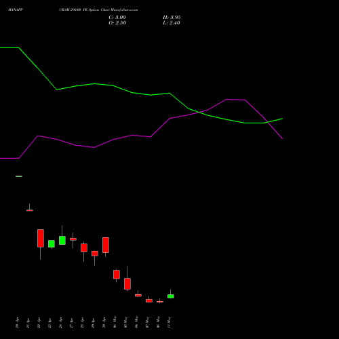Select the green candle above 24 Apr

(62, 240)
